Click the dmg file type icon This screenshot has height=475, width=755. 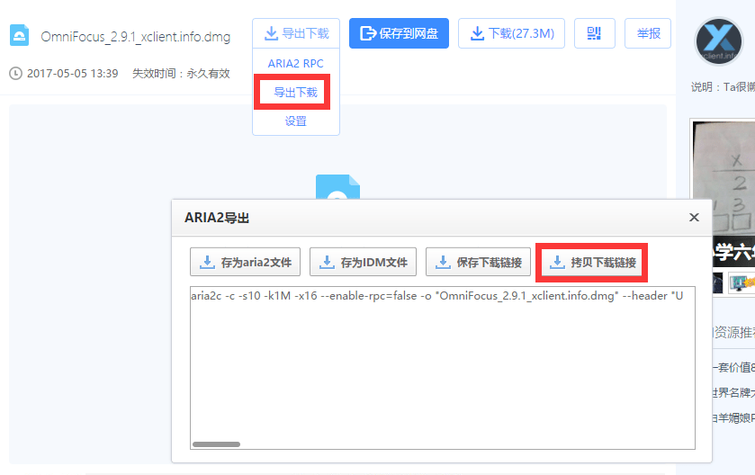coord(19,36)
